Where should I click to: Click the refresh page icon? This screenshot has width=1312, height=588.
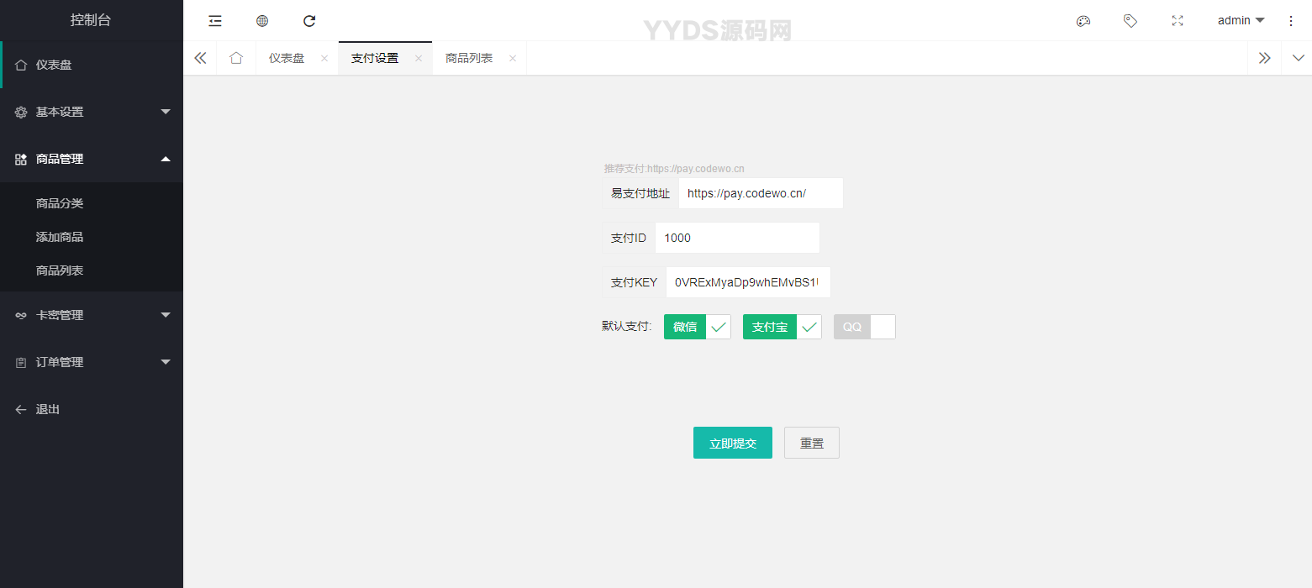(x=309, y=21)
